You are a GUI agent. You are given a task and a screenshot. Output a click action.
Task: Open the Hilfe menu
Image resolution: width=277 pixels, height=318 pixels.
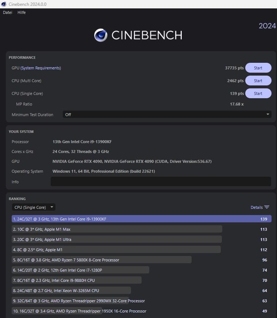pyautogui.click(x=22, y=12)
